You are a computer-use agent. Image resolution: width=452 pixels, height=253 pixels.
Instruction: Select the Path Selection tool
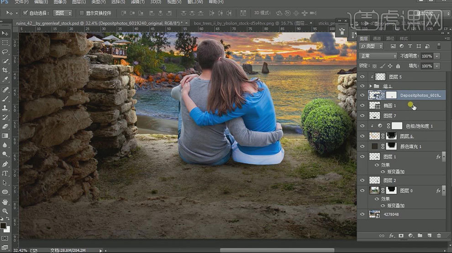pyautogui.click(x=5, y=182)
